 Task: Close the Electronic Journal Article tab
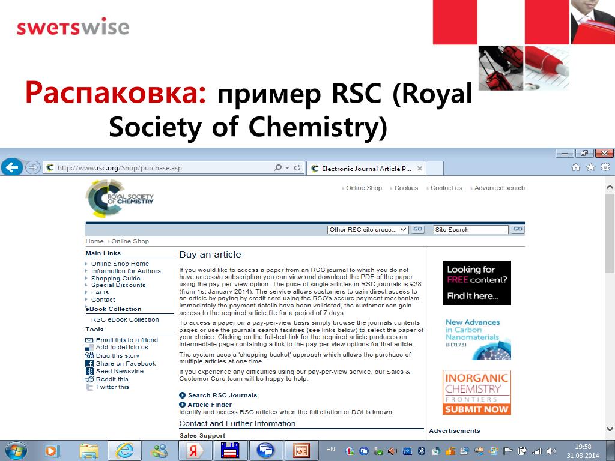pyautogui.click(x=420, y=169)
